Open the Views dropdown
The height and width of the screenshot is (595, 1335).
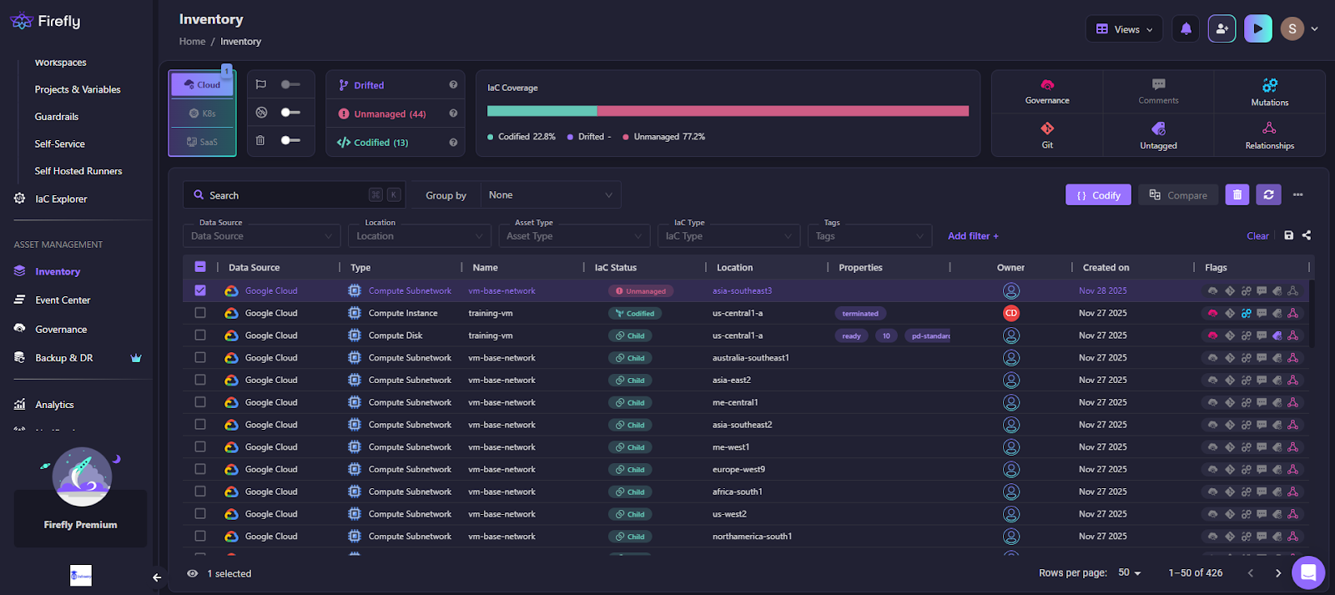(1124, 28)
